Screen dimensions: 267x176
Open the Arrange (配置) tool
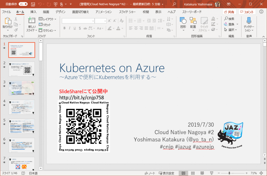pyautogui.click(x=193, y=21)
